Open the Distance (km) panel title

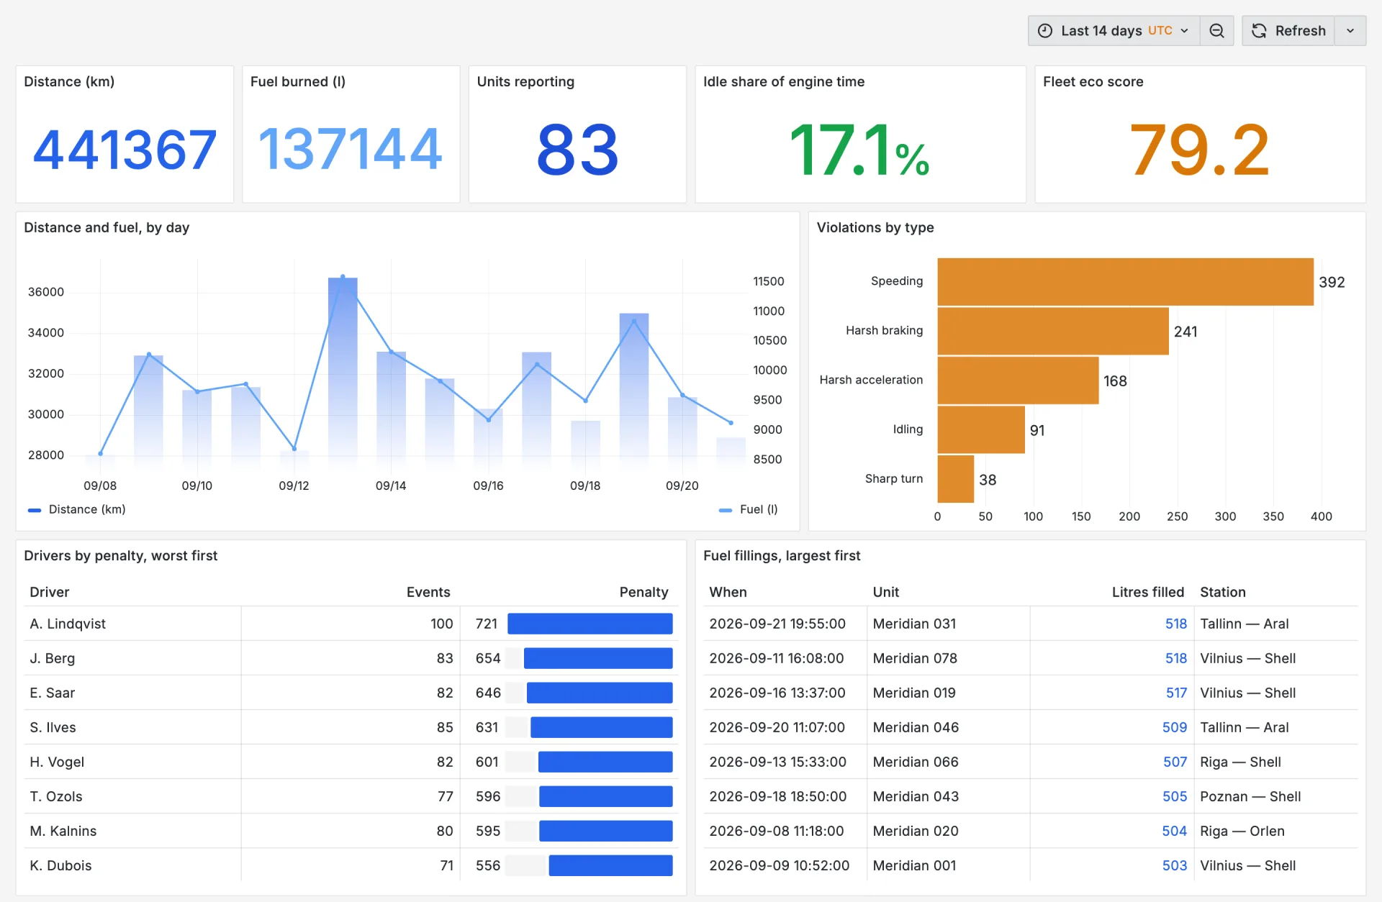tap(69, 81)
